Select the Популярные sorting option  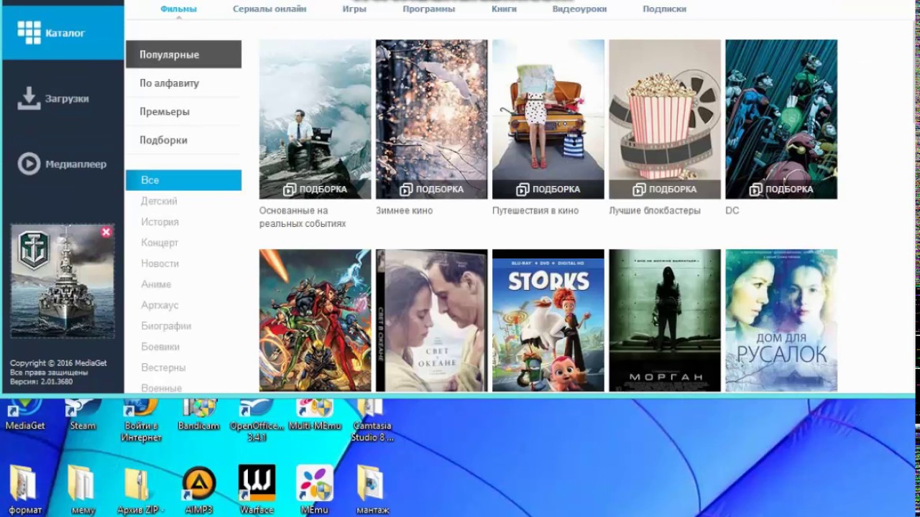coord(183,55)
